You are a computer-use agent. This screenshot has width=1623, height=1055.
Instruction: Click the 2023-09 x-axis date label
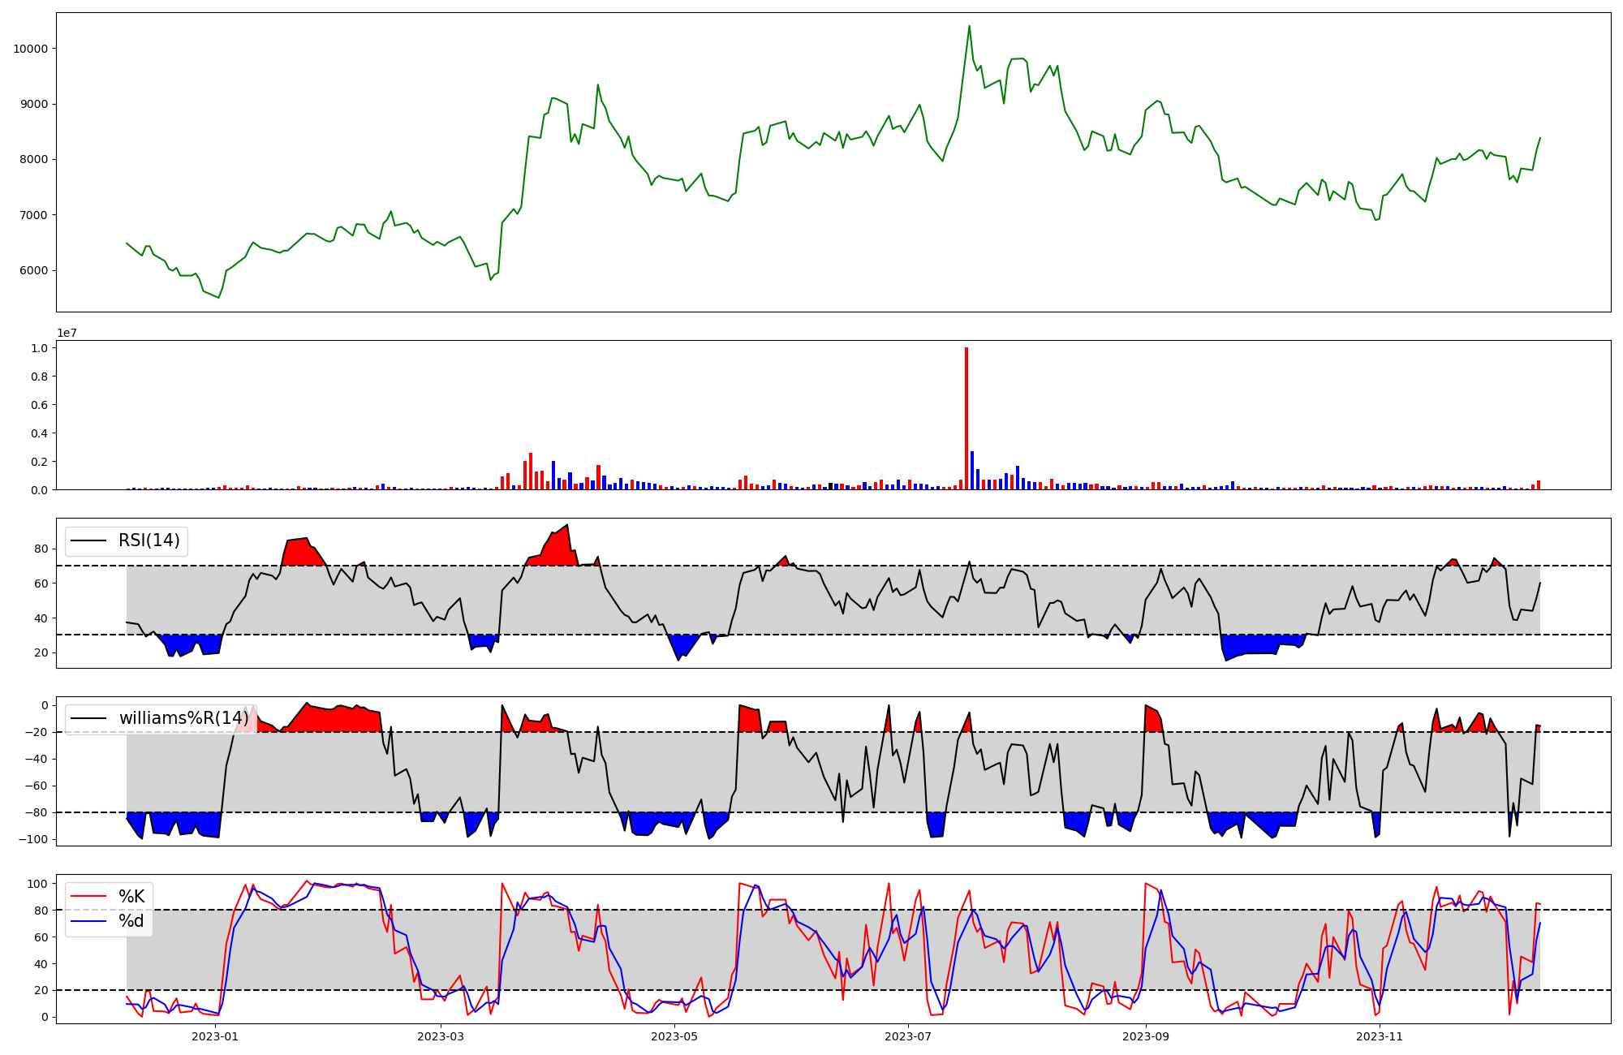click(1146, 1036)
